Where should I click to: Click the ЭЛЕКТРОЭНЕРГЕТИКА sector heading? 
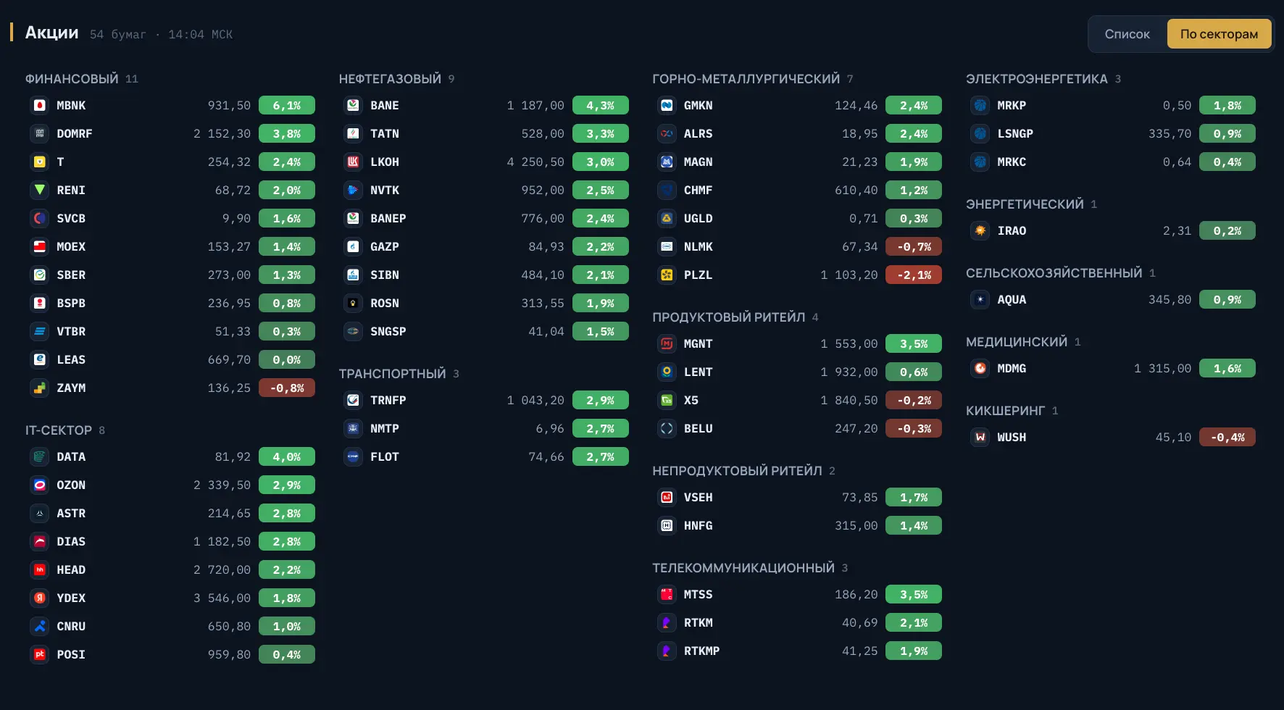(1037, 79)
